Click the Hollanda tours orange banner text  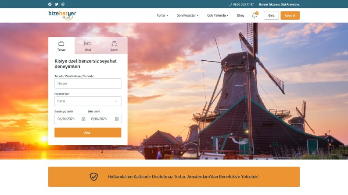183,177
